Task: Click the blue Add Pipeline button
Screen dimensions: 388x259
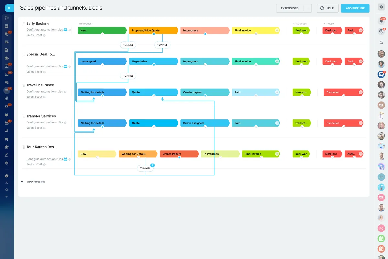Action: (x=355, y=8)
